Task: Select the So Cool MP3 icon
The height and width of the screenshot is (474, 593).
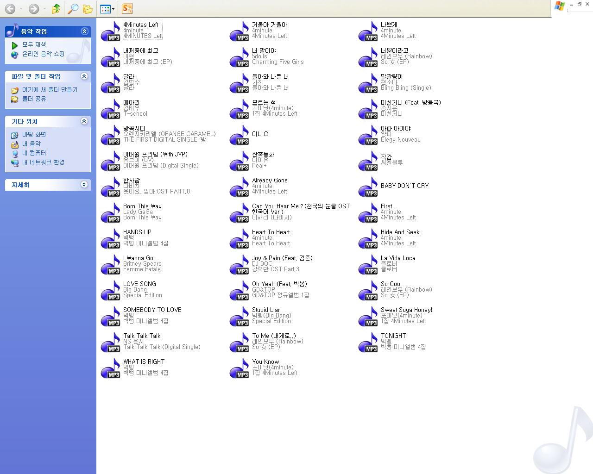Action: [368, 290]
